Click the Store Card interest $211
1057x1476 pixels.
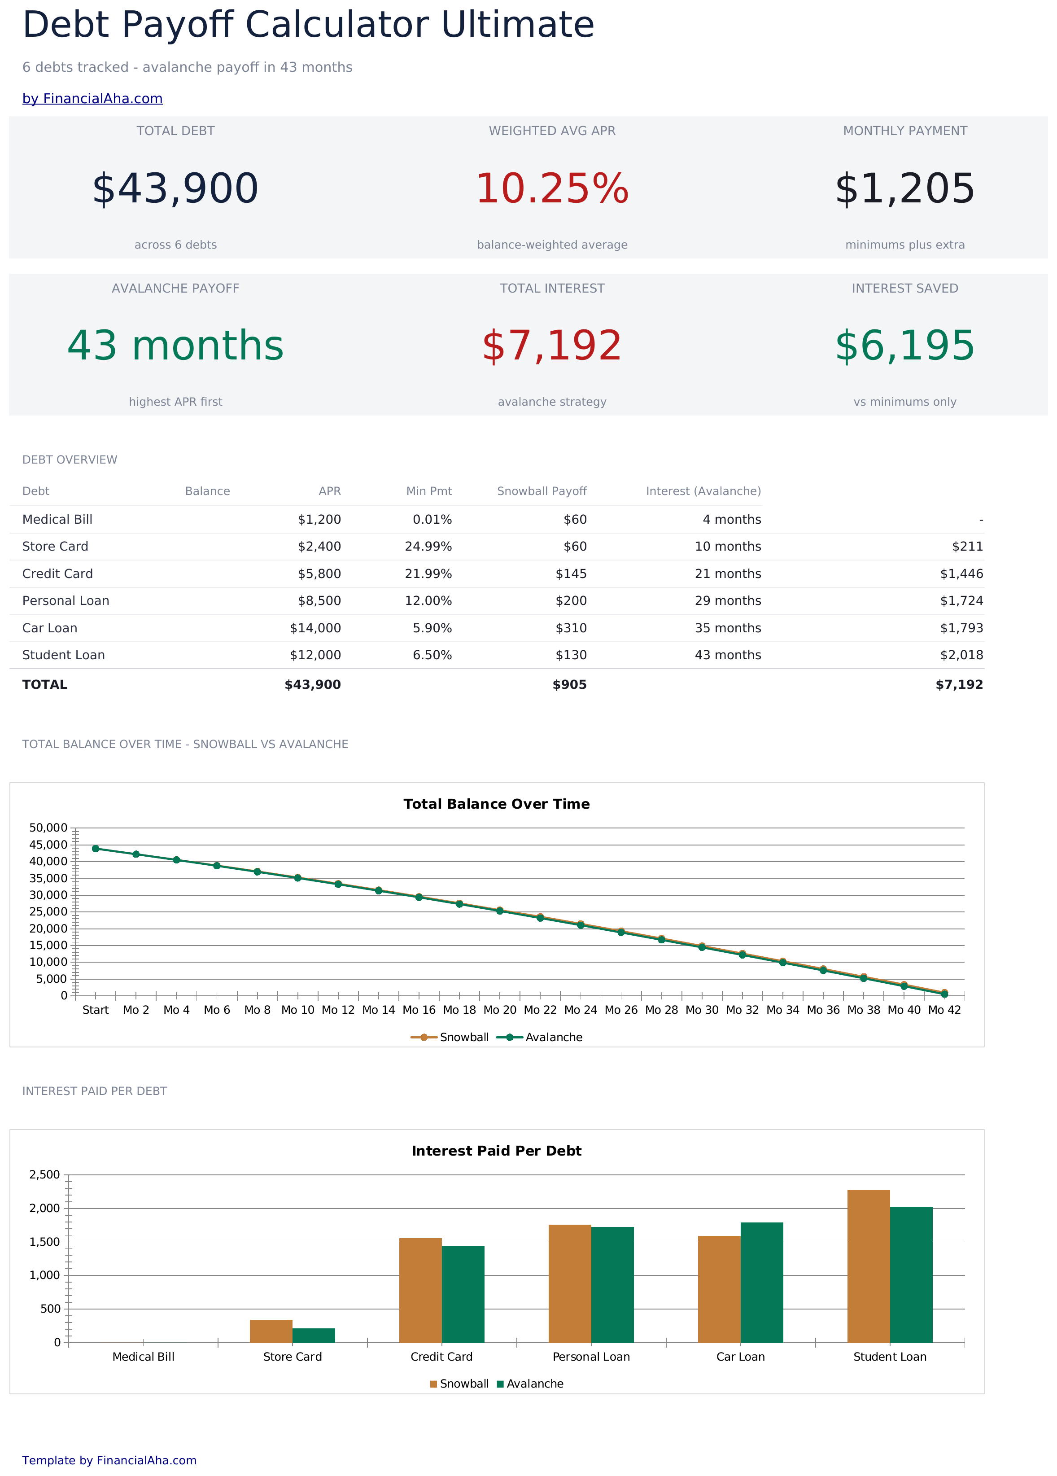968,546
